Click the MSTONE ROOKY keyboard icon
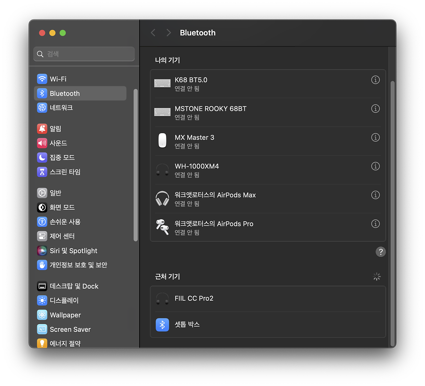425x386 pixels. [162, 112]
